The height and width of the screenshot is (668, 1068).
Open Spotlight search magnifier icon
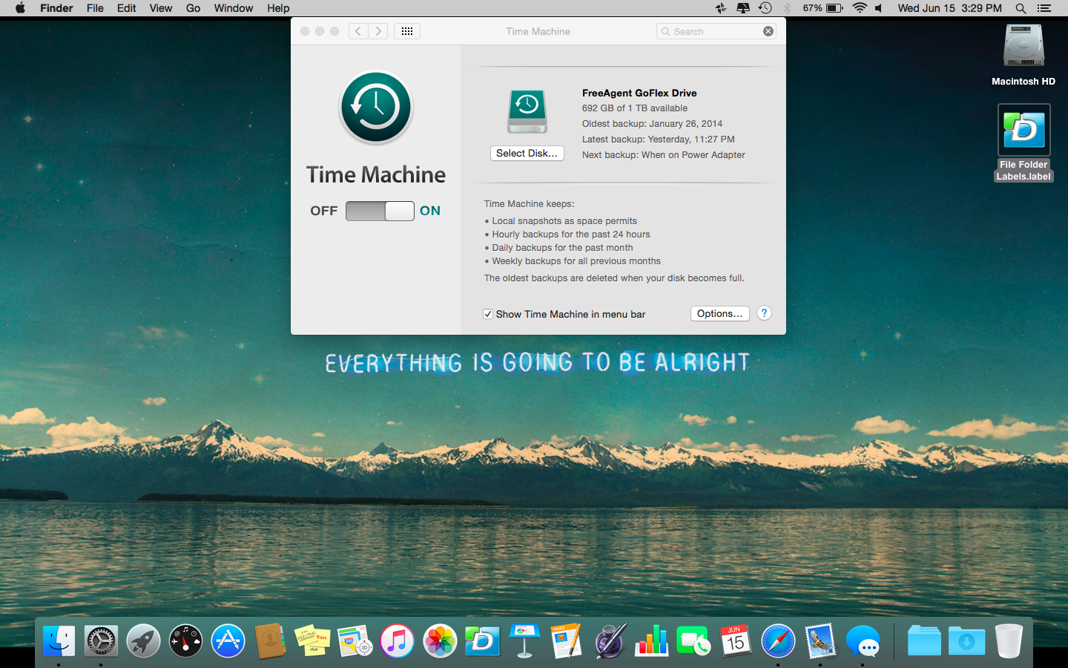1021,8
